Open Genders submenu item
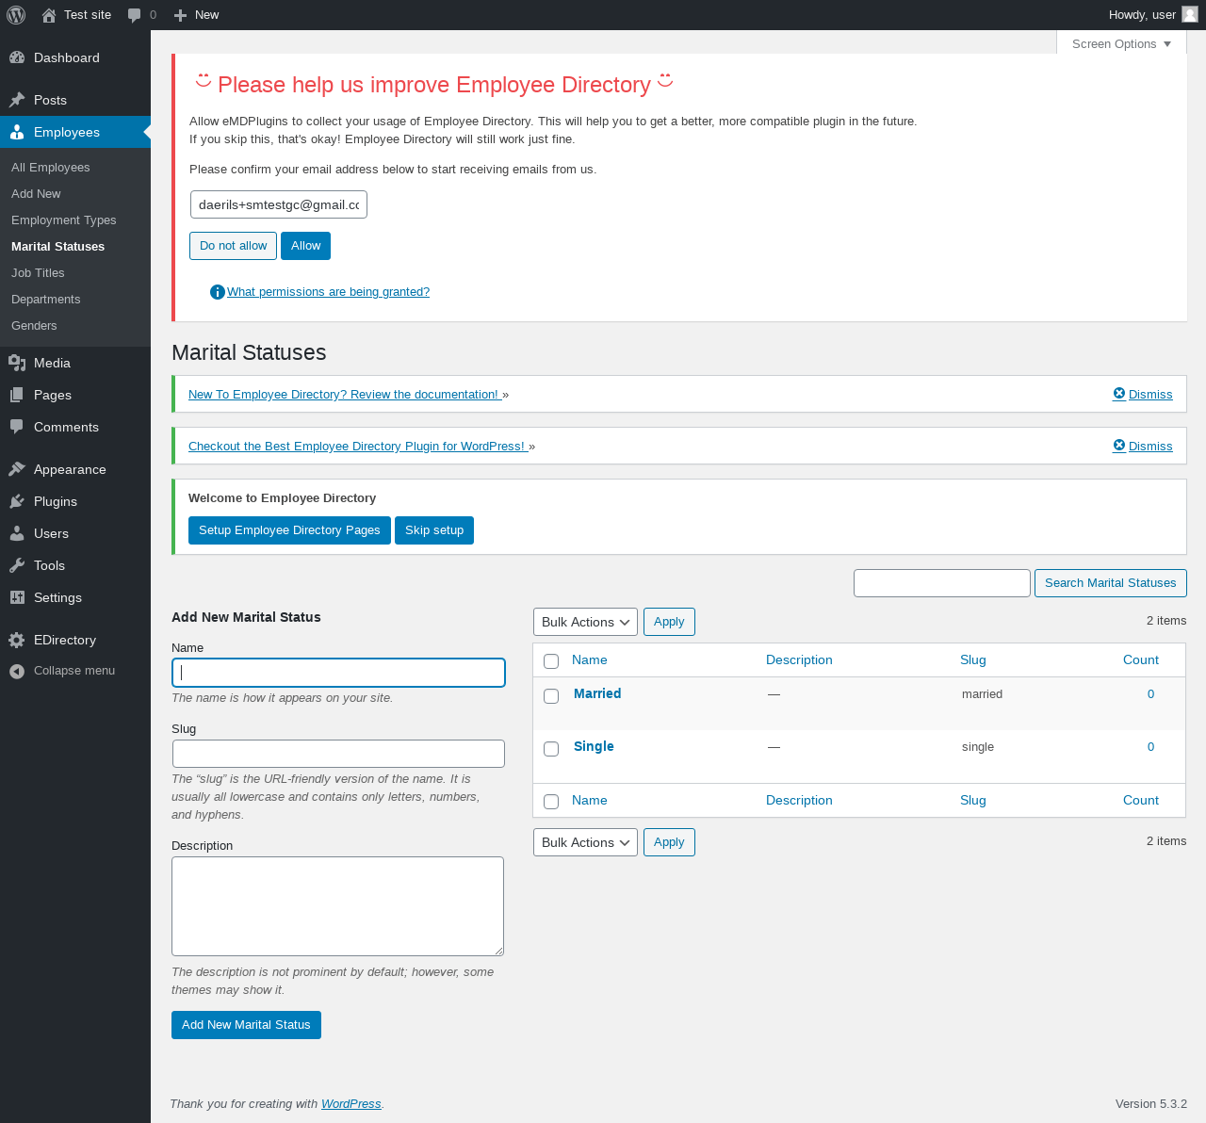 (x=34, y=326)
